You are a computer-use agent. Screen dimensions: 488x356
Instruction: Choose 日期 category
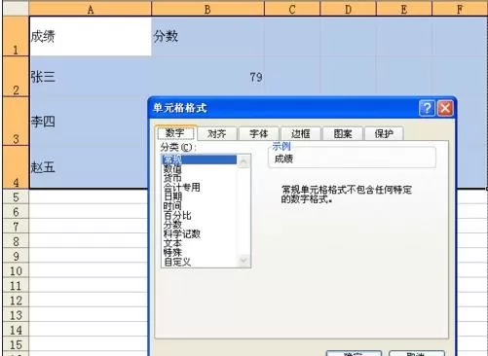pos(200,196)
